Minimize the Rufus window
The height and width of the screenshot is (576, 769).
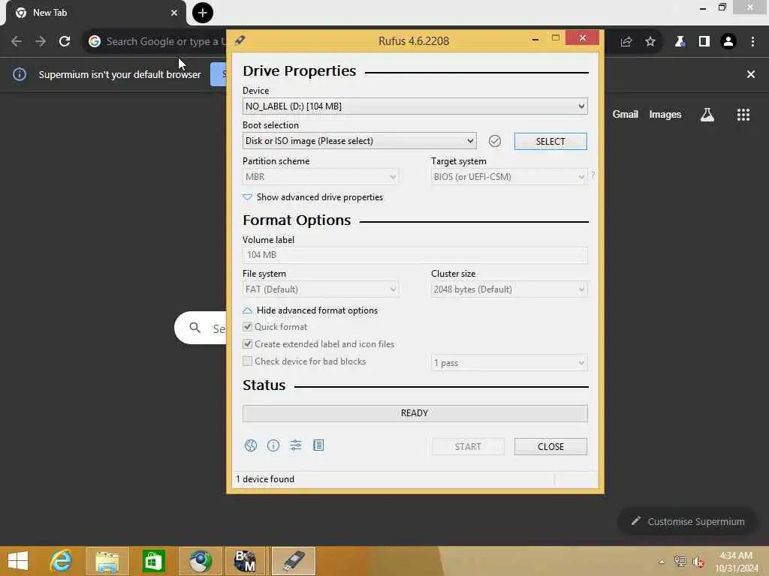point(535,39)
